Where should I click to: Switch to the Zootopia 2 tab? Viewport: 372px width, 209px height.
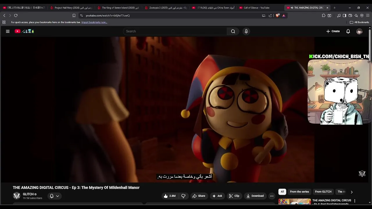click(166, 8)
